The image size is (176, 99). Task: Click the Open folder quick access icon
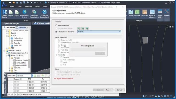(13, 2)
